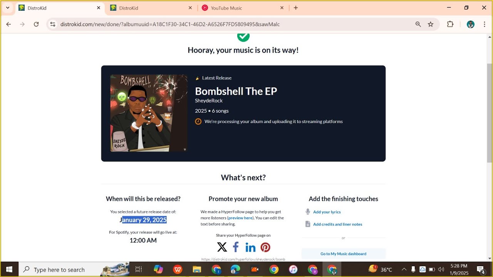Viewport: 493px width, 277px height.
Task: View site information icon in address bar
Action: coord(53,24)
